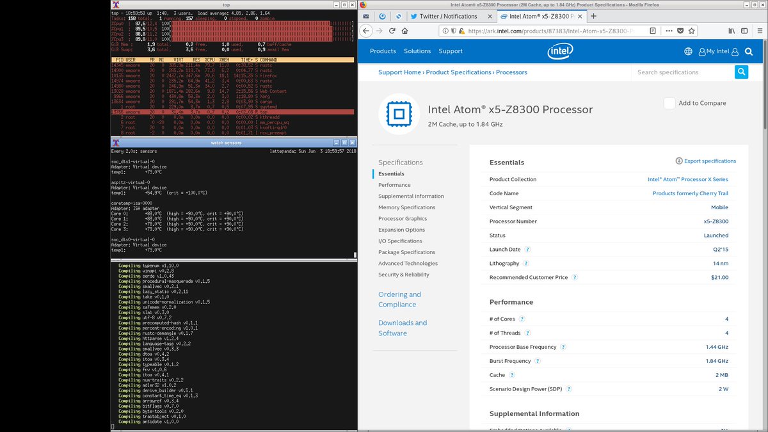The image size is (768, 432).
Task: Show help for Launch Date
Action: (528, 249)
